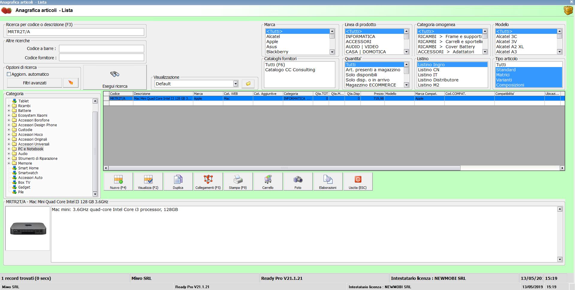Expand the Memorie tree node
This screenshot has width=575, height=290.
(x=9, y=163)
